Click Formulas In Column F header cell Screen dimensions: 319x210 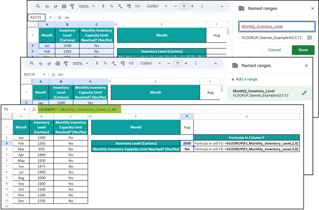(247, 138)
